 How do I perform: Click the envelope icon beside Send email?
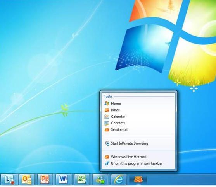107,129
